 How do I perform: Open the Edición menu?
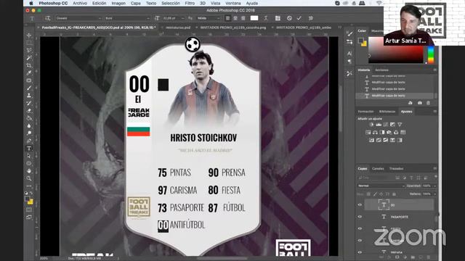pyautogui.click(x=99, y=3)
